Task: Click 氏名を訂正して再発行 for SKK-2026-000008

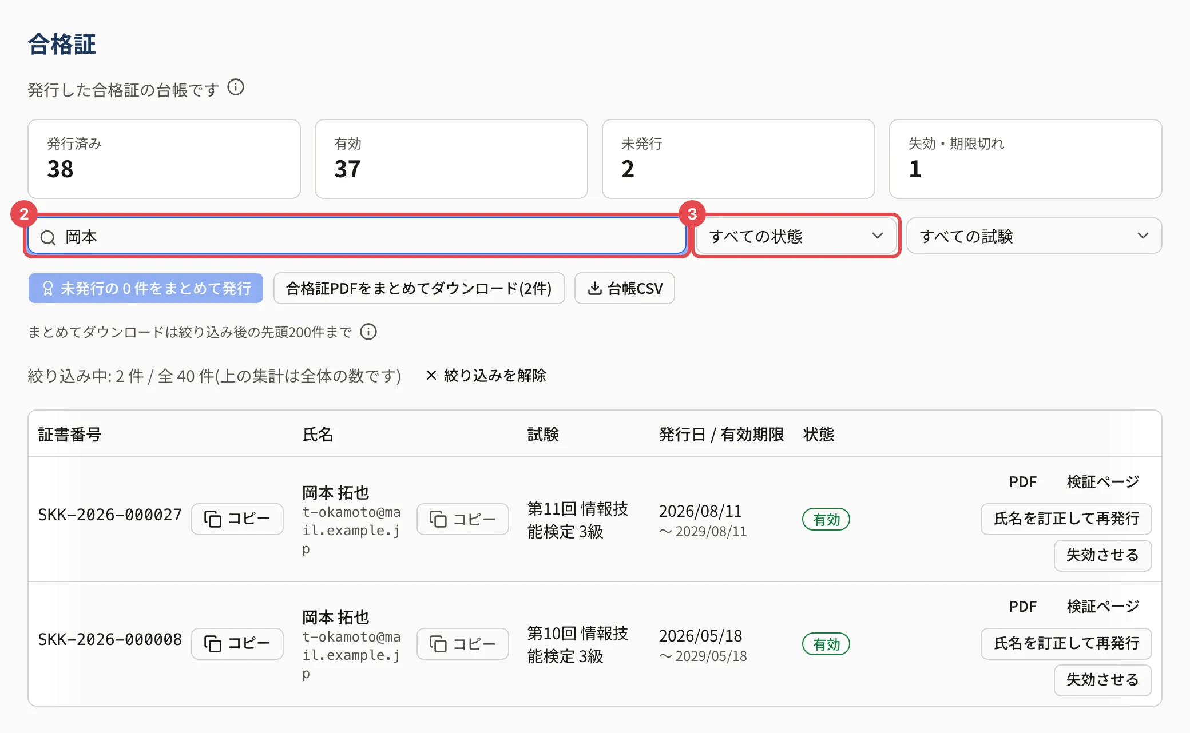Action: pos(1066,643)
